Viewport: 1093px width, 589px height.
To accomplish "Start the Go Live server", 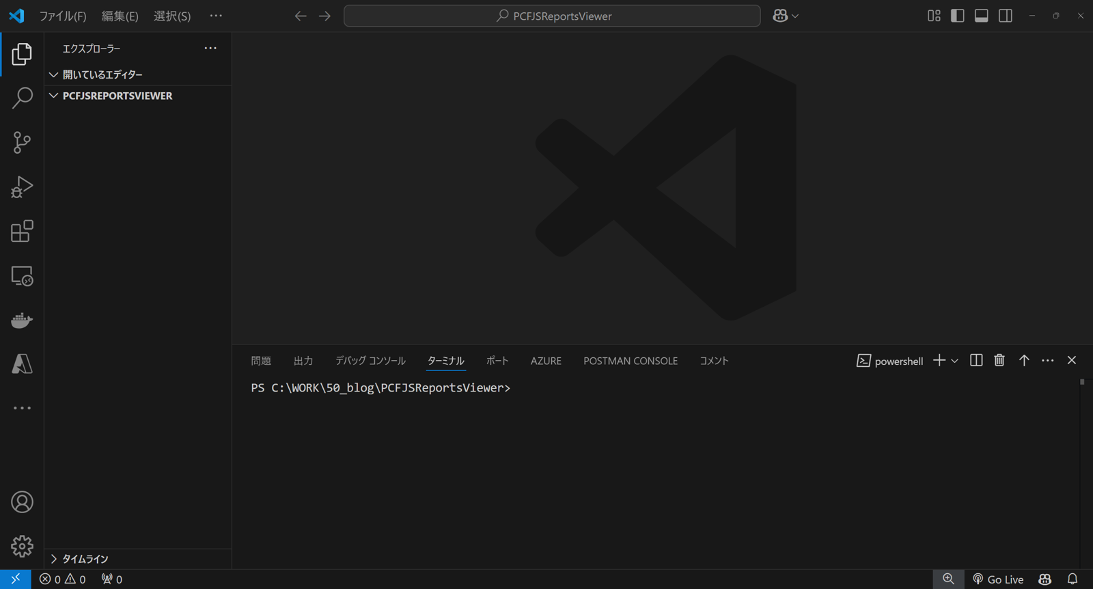I will pyautogui.click(x=998, y=579).
